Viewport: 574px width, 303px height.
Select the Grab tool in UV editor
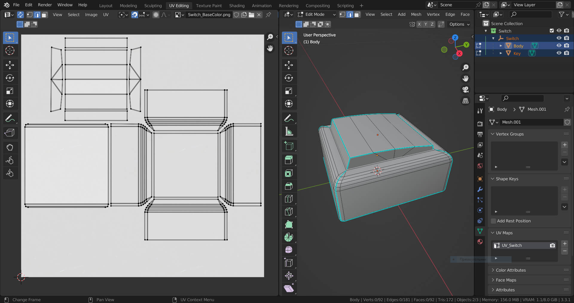pos(10,147)
